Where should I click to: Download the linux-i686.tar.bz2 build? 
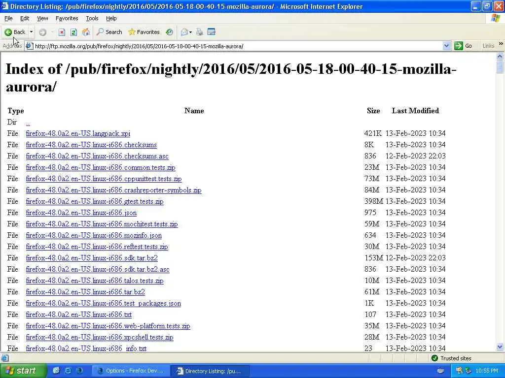tap(85, 292)
